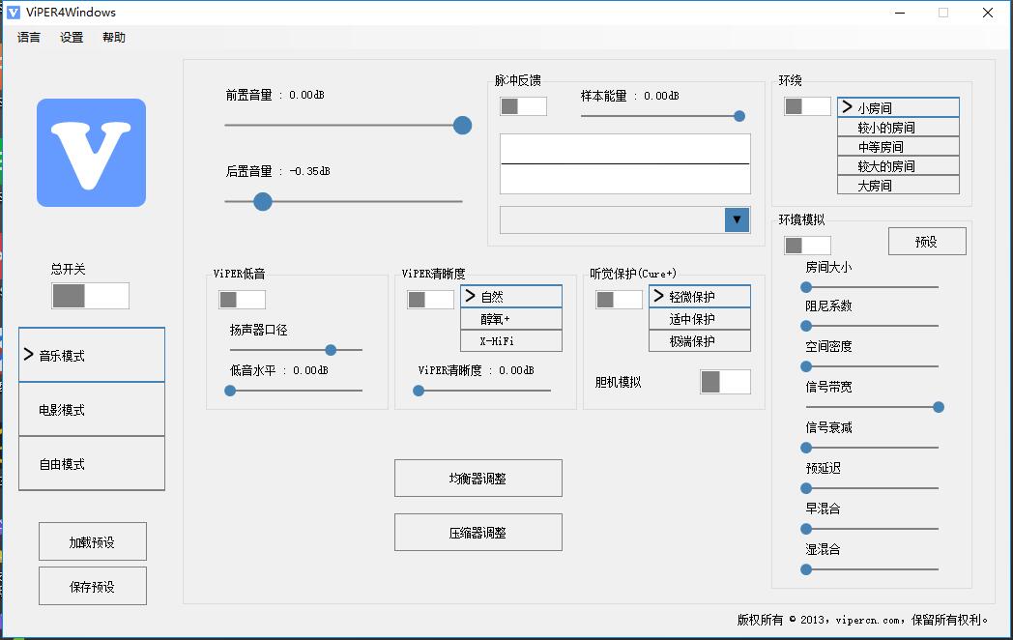
Task: Click the 加载预设 load preset button
Action: 92,542
